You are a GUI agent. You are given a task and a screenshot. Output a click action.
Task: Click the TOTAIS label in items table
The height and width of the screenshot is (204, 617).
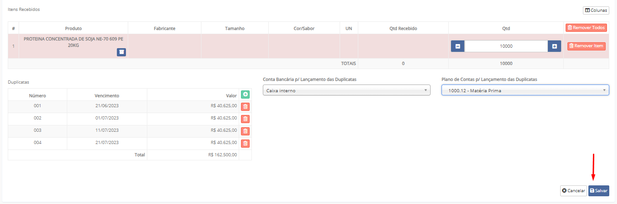tap(349, 63)
